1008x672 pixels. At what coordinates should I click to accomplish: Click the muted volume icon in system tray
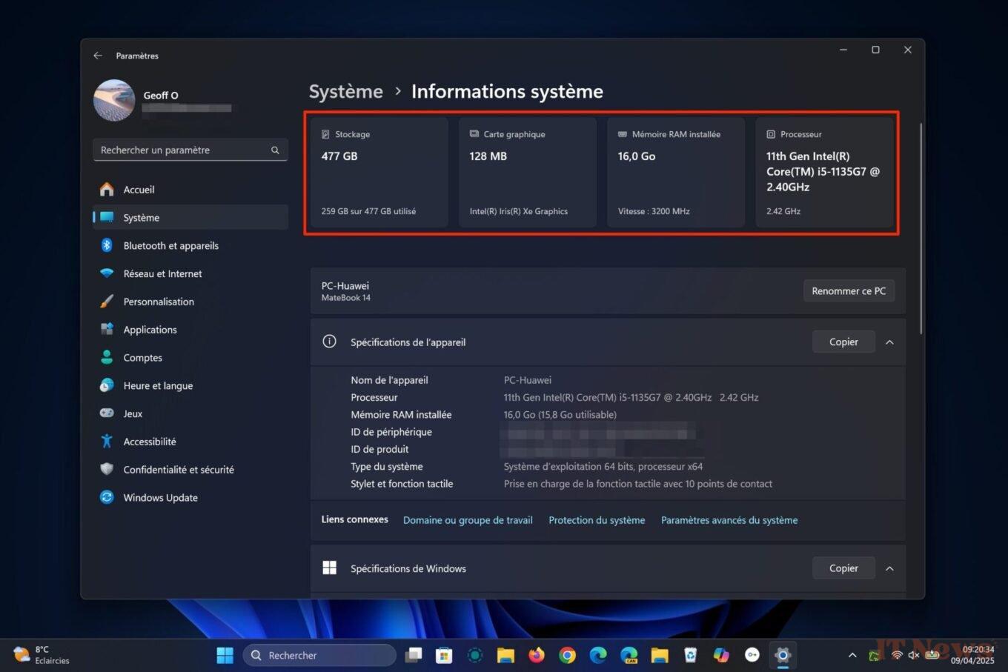click(914, 655)
